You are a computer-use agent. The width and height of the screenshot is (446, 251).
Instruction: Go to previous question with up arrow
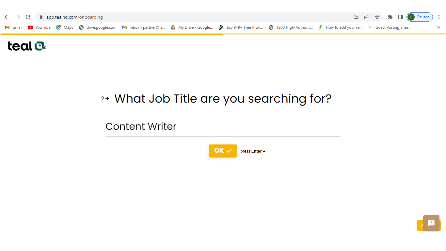pyautogui.click(x=421, y=226)
